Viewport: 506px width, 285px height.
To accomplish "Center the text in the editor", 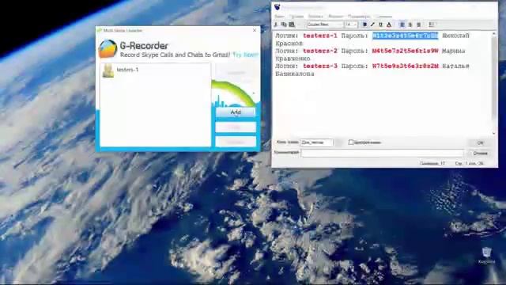I will pyautogui.click(x=410, y=25).
